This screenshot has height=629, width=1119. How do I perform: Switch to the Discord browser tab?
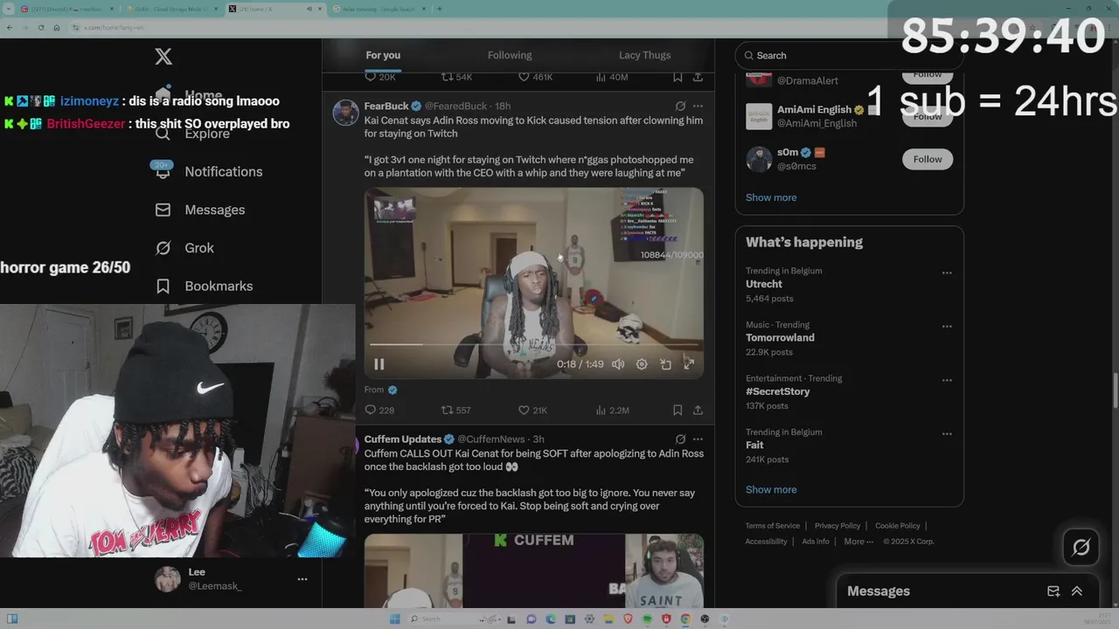point(66,9)
